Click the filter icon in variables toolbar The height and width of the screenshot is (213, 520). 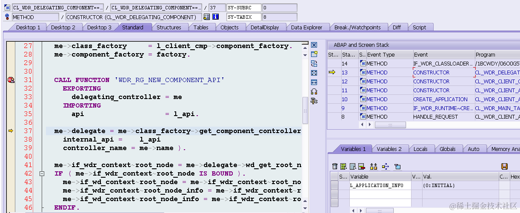point(397,166)
